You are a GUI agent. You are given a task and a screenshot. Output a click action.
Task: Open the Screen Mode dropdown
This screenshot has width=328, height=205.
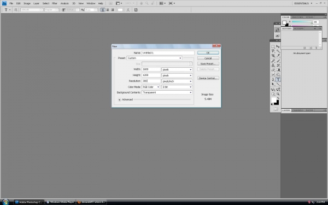pyautogui.click(x=172, y=3)
